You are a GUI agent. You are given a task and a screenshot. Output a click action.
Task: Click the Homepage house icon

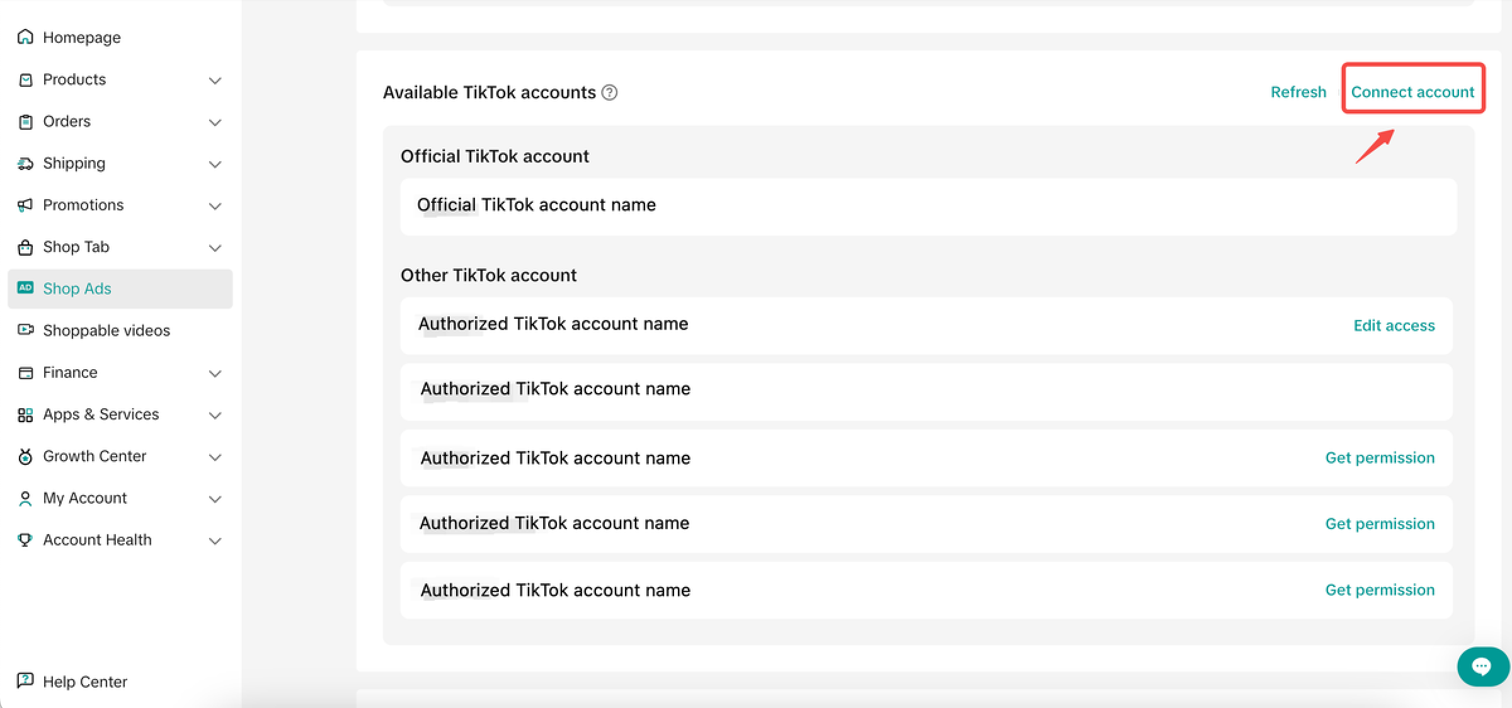tap(25, 37)
